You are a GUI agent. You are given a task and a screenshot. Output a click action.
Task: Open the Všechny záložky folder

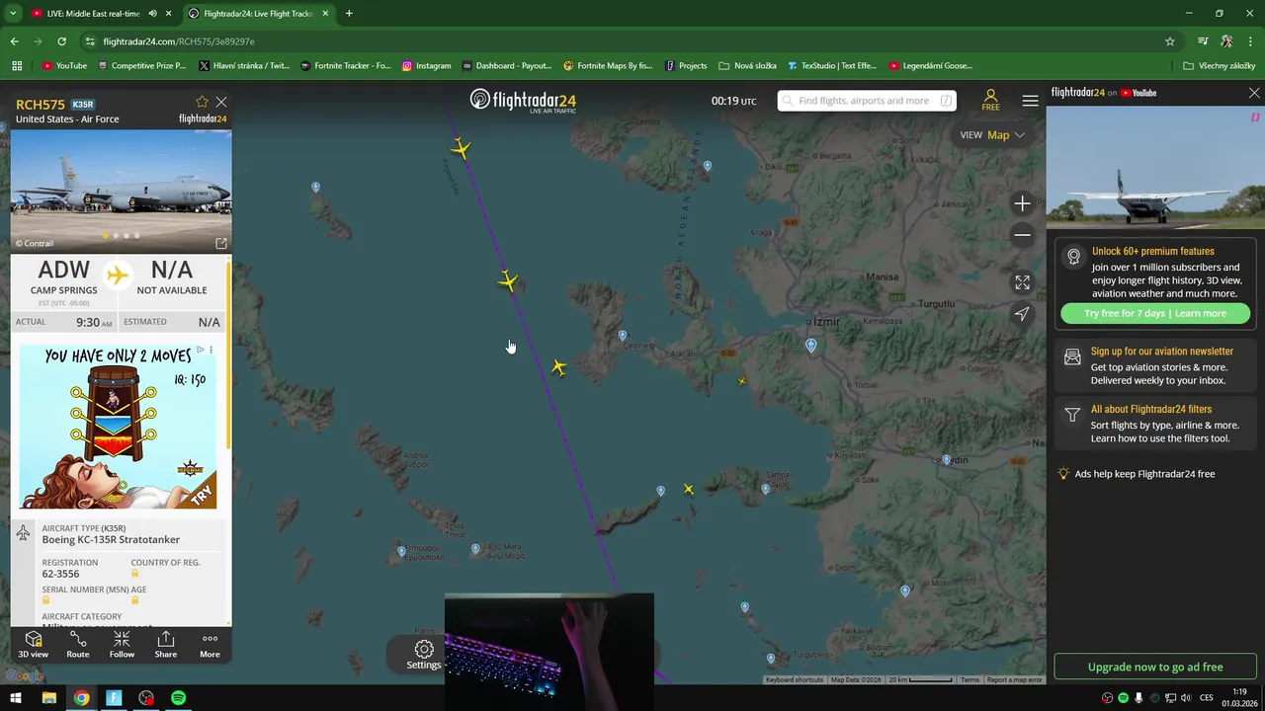[1219, 65]
